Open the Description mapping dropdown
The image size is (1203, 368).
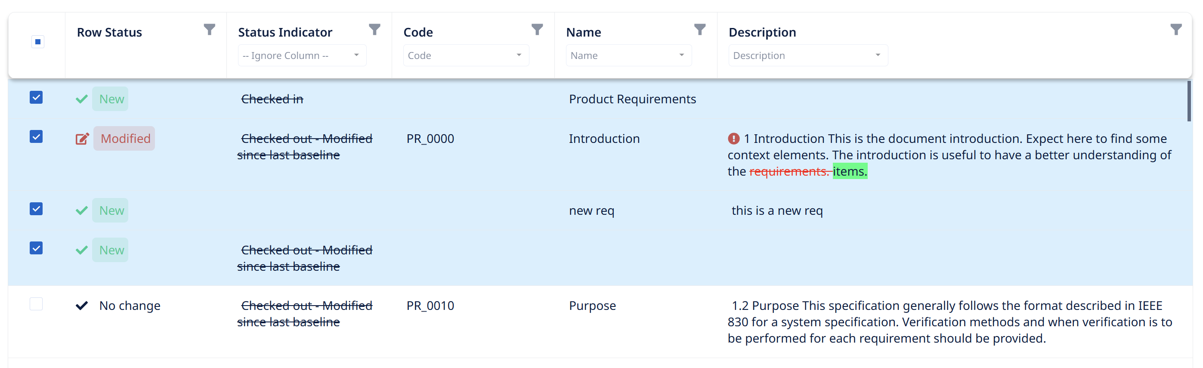(808, 56)
